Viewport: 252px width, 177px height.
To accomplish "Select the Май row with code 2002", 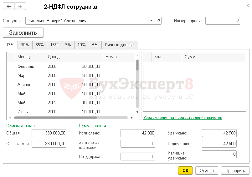I will pyautogui.click(x=71, y=103).
